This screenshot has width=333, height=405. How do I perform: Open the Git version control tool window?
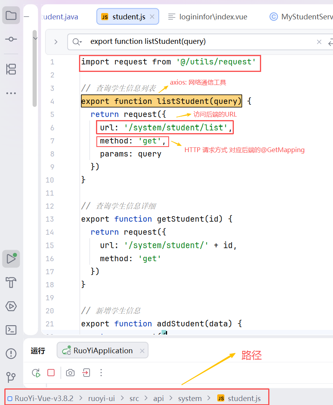(11, 377)
